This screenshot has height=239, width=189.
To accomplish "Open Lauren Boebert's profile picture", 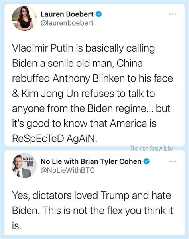I will pyautogui.click(x=24, y=18).
